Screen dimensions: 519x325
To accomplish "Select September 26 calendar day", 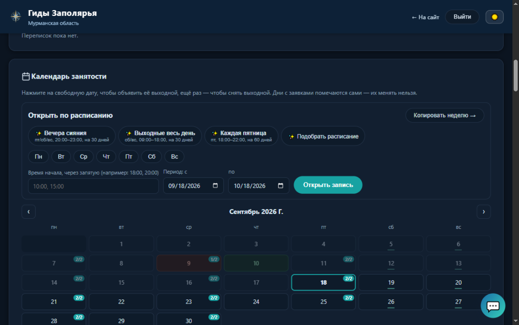I will (x=391, y=302).
